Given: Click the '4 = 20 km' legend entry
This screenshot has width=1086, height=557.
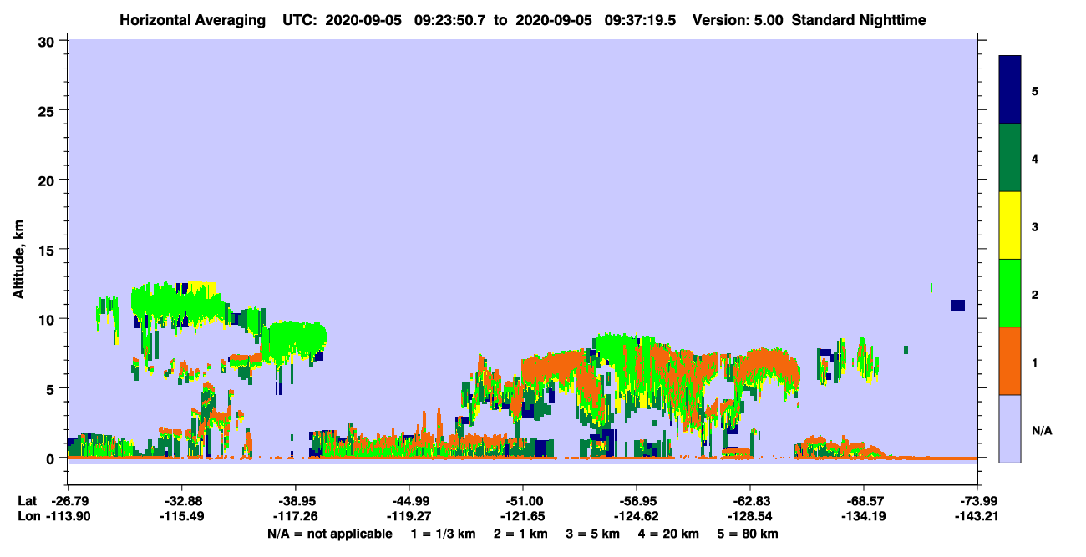Looking at the screenshot, I should point(668,534).
